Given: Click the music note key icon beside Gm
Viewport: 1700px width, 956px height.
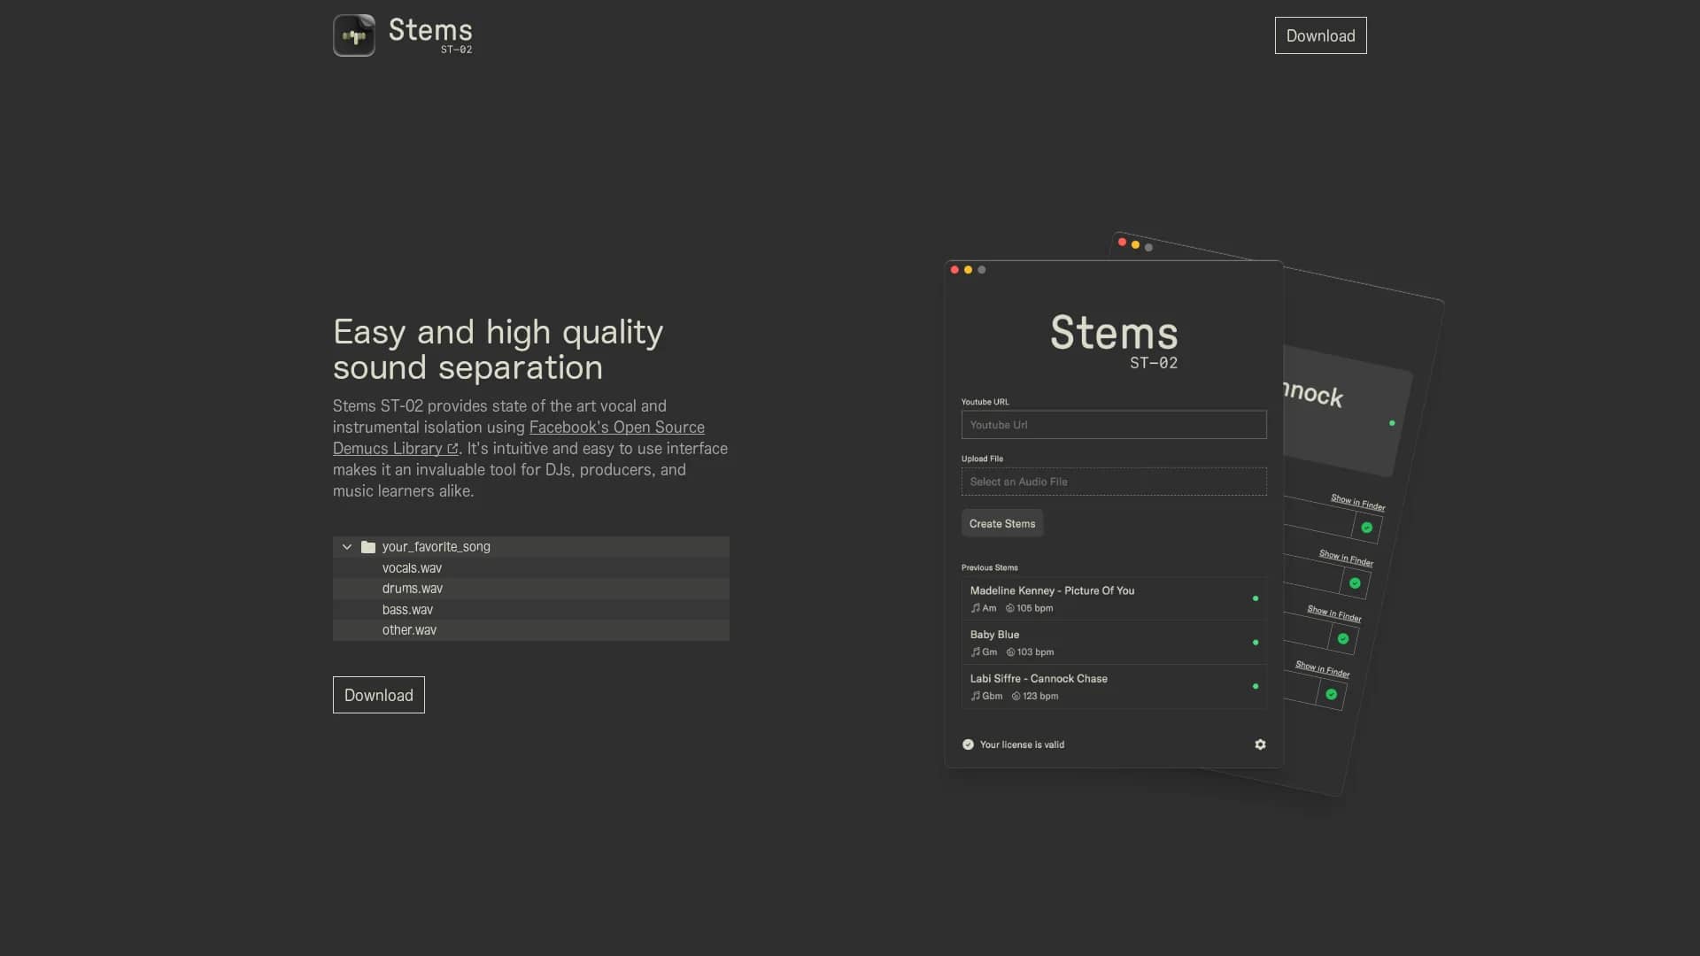Looking at the screenshot, I should point(975,652).
